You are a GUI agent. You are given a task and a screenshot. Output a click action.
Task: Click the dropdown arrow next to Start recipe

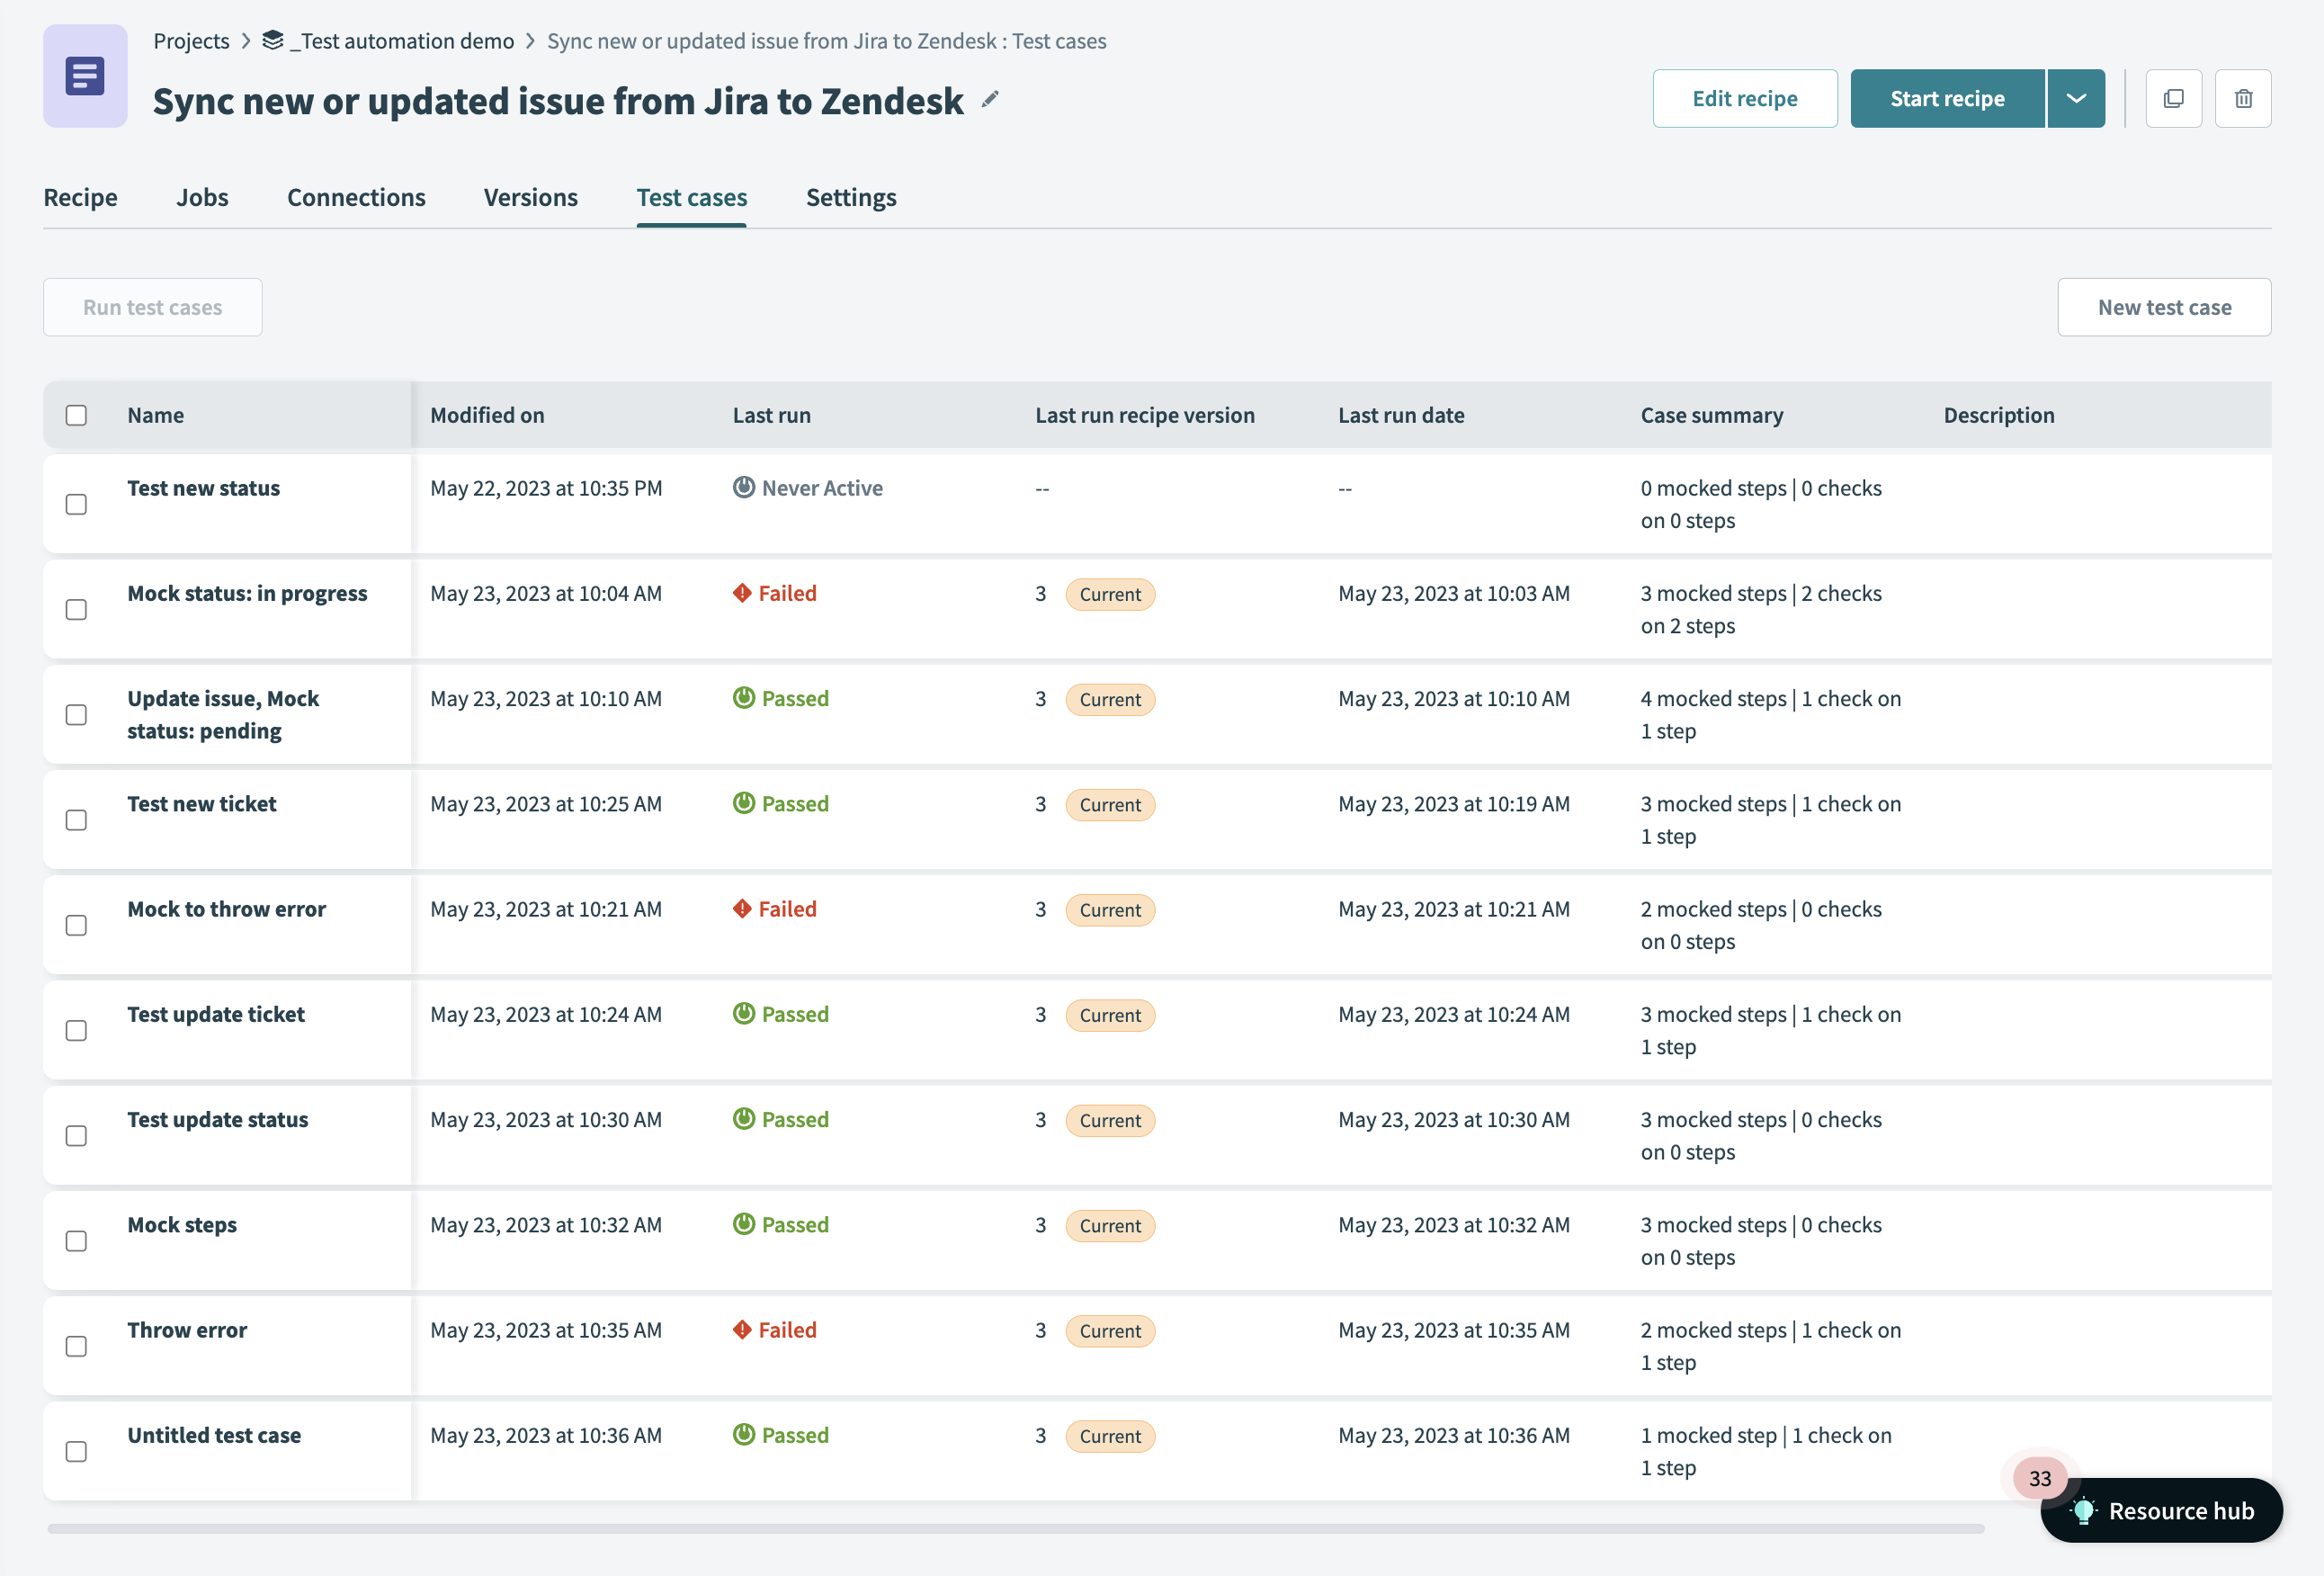click(2076, 97)
